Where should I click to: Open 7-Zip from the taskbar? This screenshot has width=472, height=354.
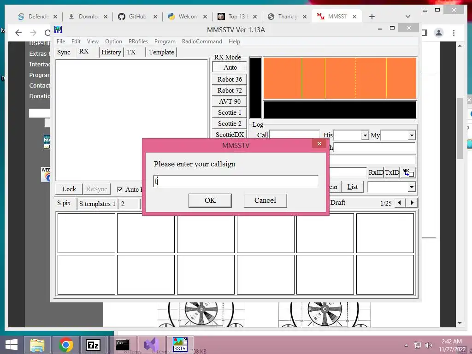pyautogui.click(x=93, y=345)
